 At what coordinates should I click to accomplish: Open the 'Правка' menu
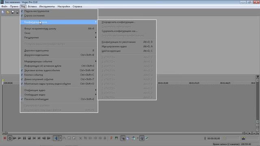click(x=14, y=6)
